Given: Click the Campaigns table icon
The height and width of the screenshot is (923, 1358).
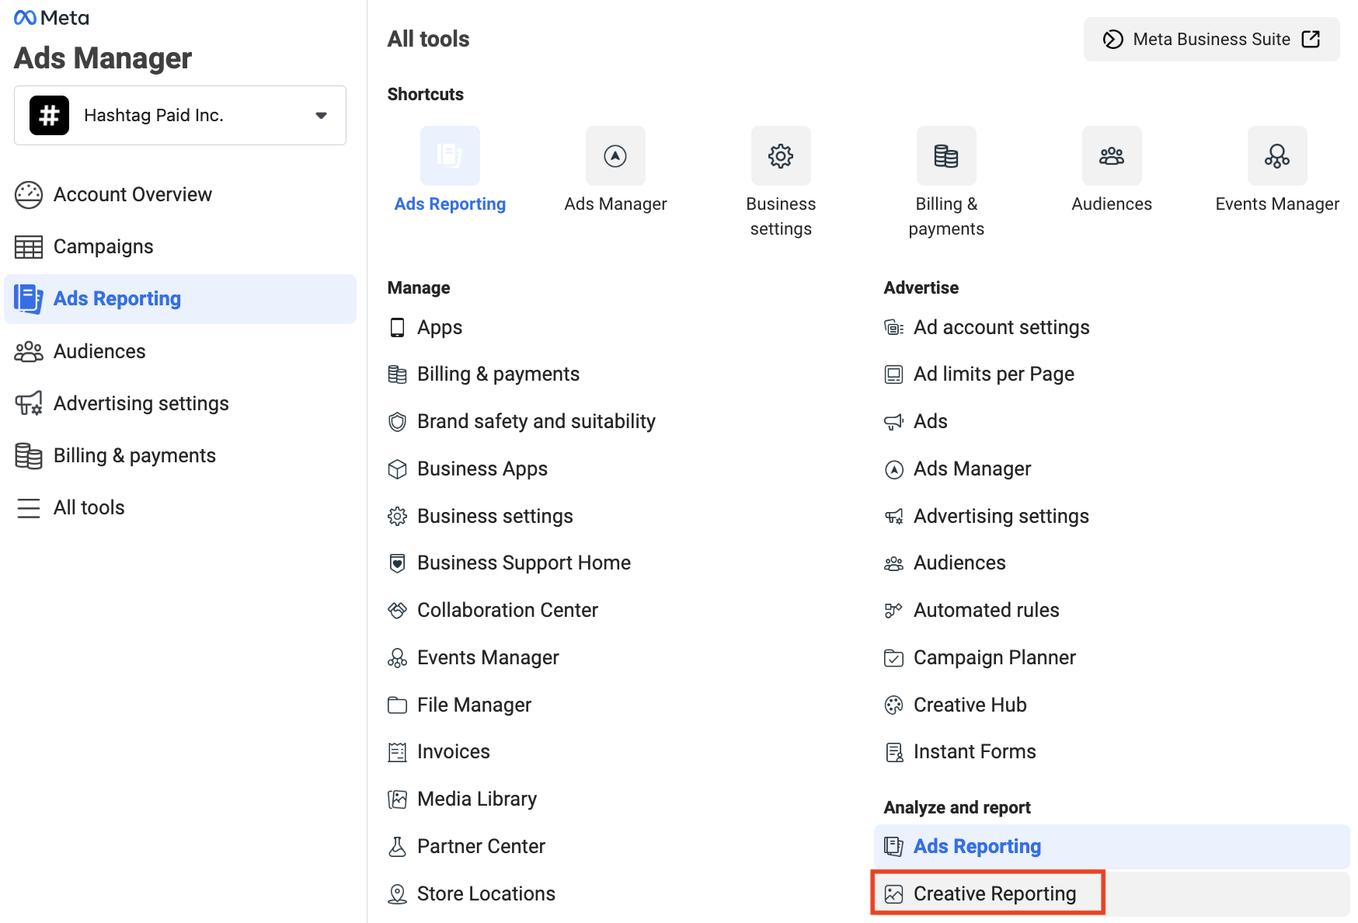Looking at the screenshot, I should click(x=29, y=247).
